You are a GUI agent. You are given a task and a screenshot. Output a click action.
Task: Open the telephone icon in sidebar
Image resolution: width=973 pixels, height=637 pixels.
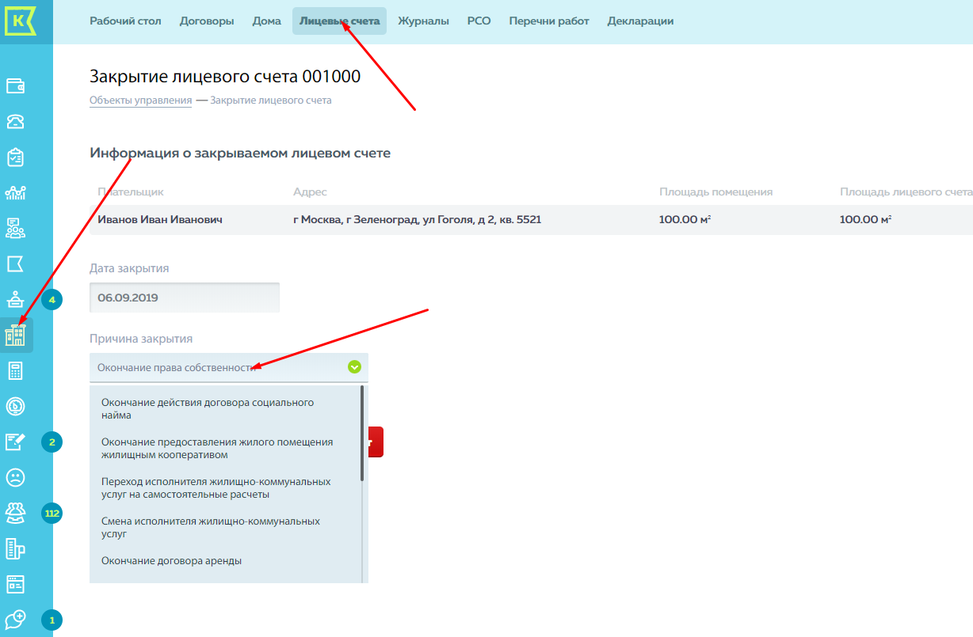(x=16, y=122)
